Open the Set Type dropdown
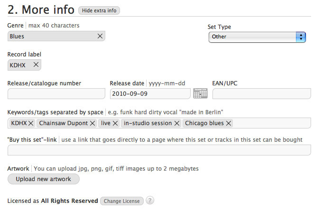 [257, 37]
